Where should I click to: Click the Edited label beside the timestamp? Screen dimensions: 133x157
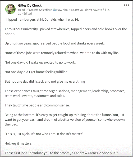pos(27,14)
